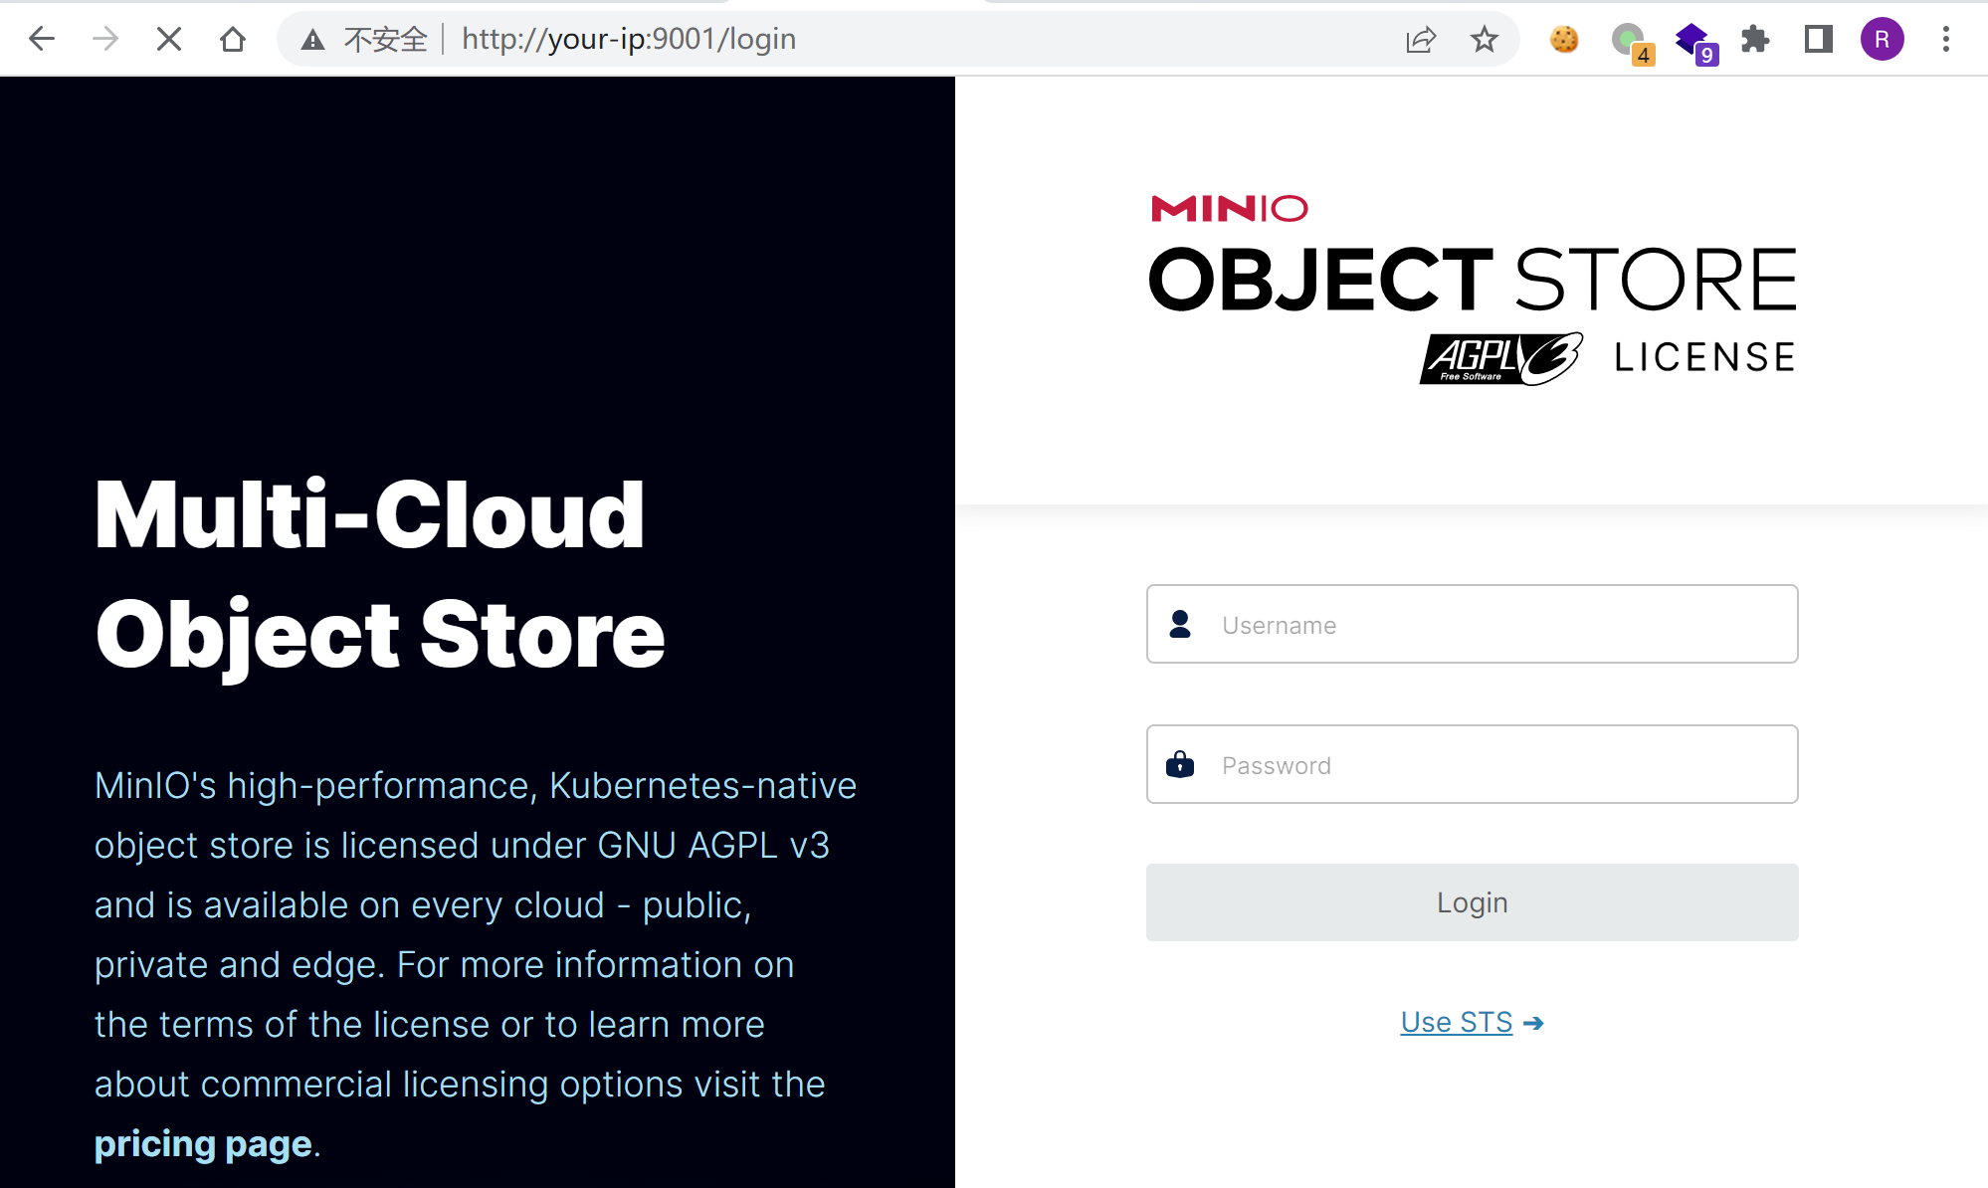Open the profile avatar R menu

pyautogui.click(x=1882, y=39)
